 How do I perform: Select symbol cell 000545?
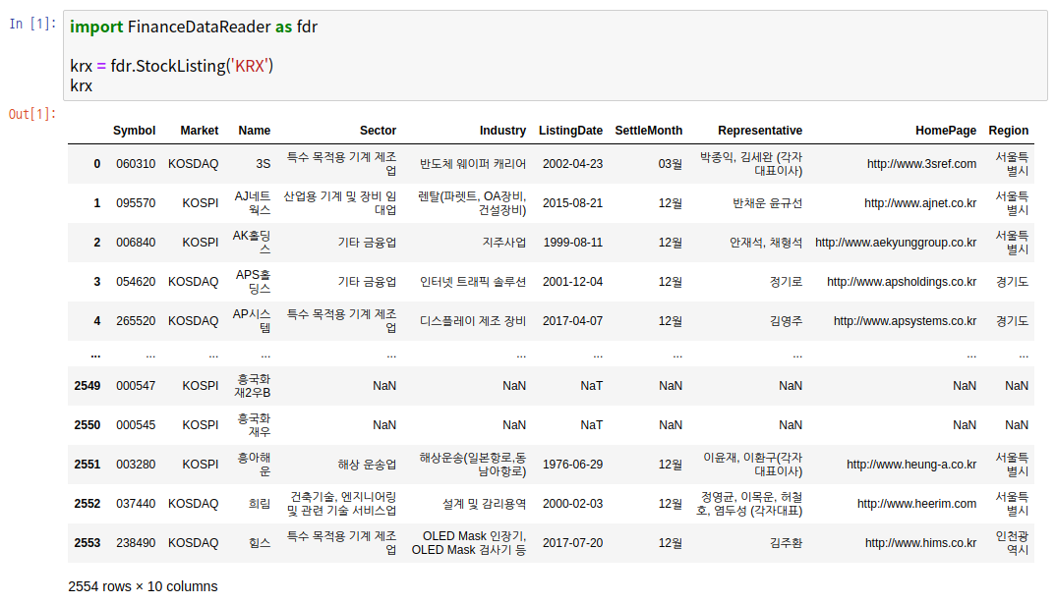(136, 425)
